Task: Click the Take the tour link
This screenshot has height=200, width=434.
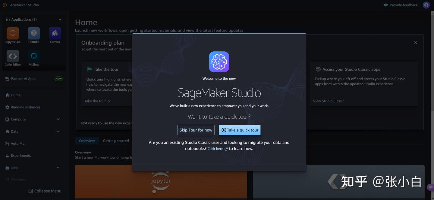Action: [x=95, y=101]
